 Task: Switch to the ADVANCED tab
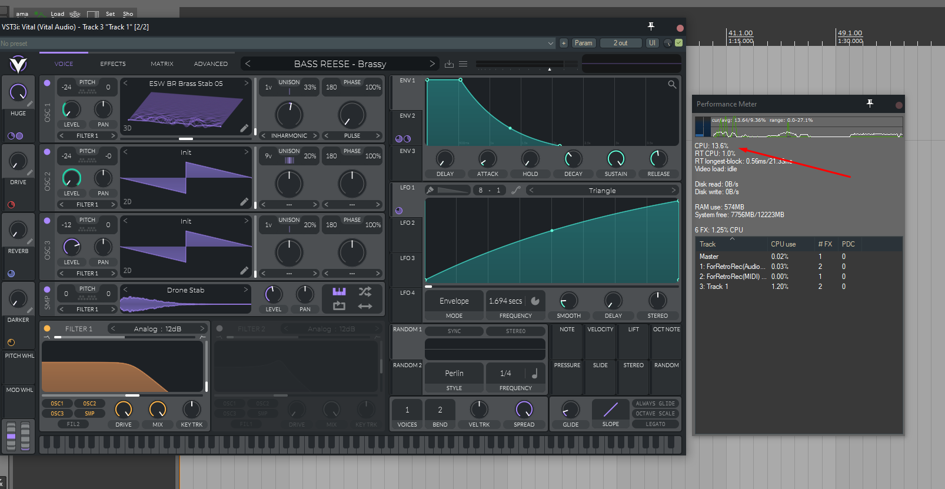(211, 64)
